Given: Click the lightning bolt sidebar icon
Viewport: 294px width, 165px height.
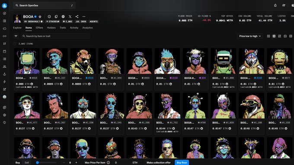Looking at the screenshot, I should click(4, 82).
